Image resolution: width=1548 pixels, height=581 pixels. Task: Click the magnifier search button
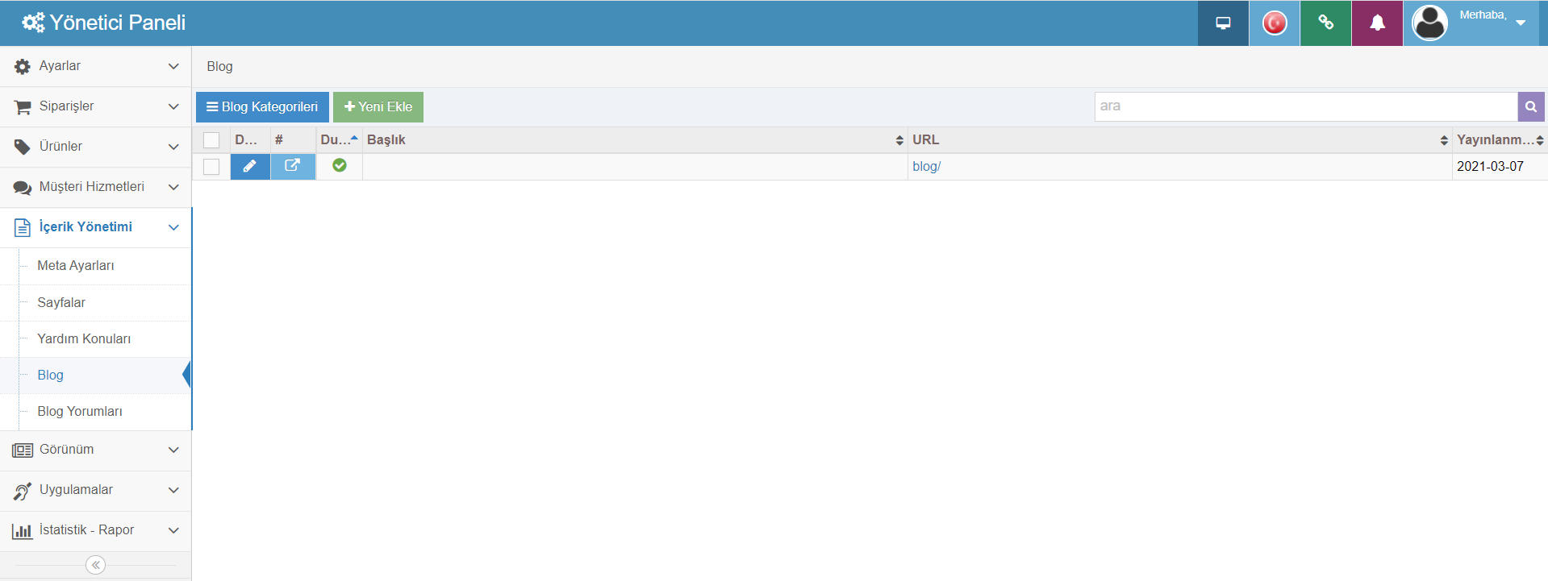(1530, 106)
